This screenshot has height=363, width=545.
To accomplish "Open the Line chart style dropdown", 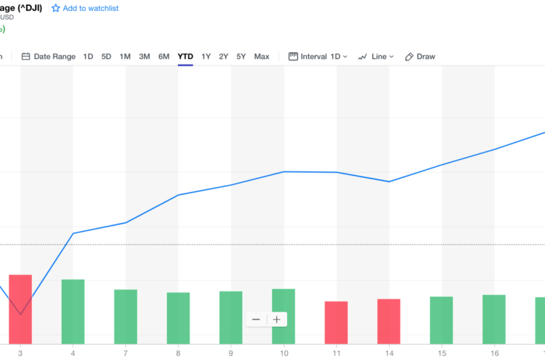I will point(382,57).
